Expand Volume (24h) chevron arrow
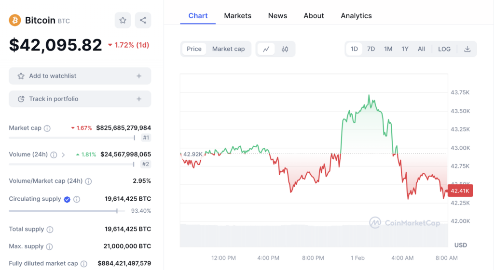Image resolution: width=494 pixels, height=270 pixels. (63, 155)
